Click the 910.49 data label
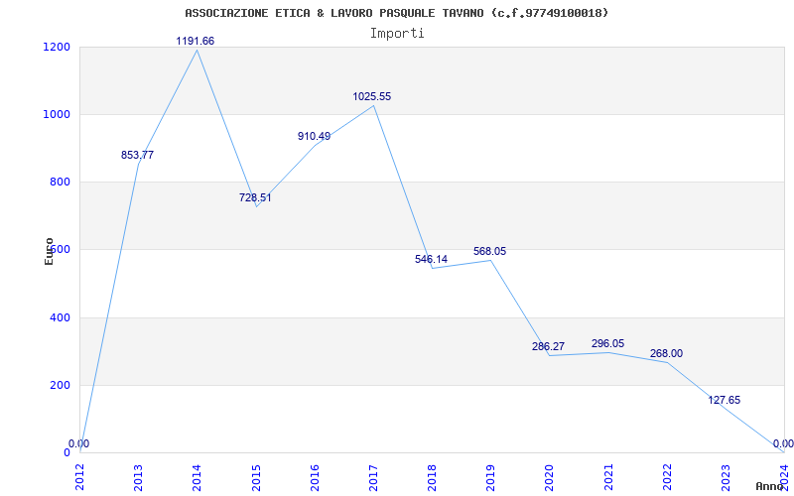 pos(314,136)
